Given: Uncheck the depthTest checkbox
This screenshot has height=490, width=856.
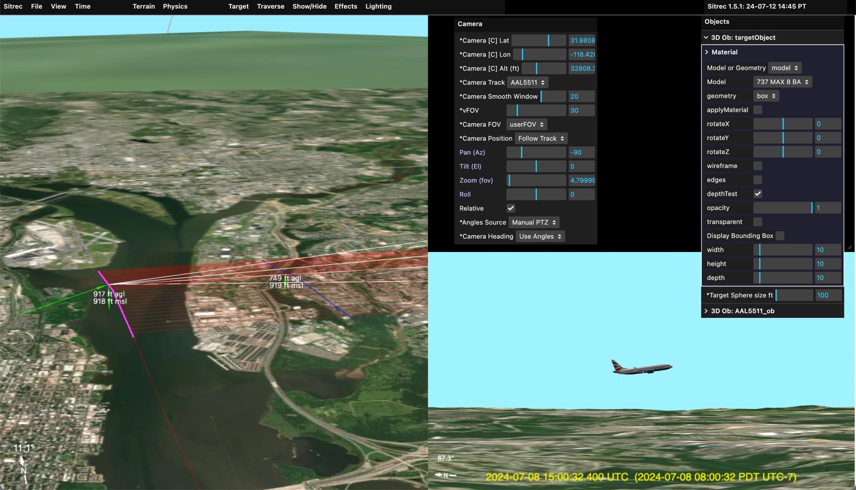Looking at the screenshot, I should click(x=757, y=194).
